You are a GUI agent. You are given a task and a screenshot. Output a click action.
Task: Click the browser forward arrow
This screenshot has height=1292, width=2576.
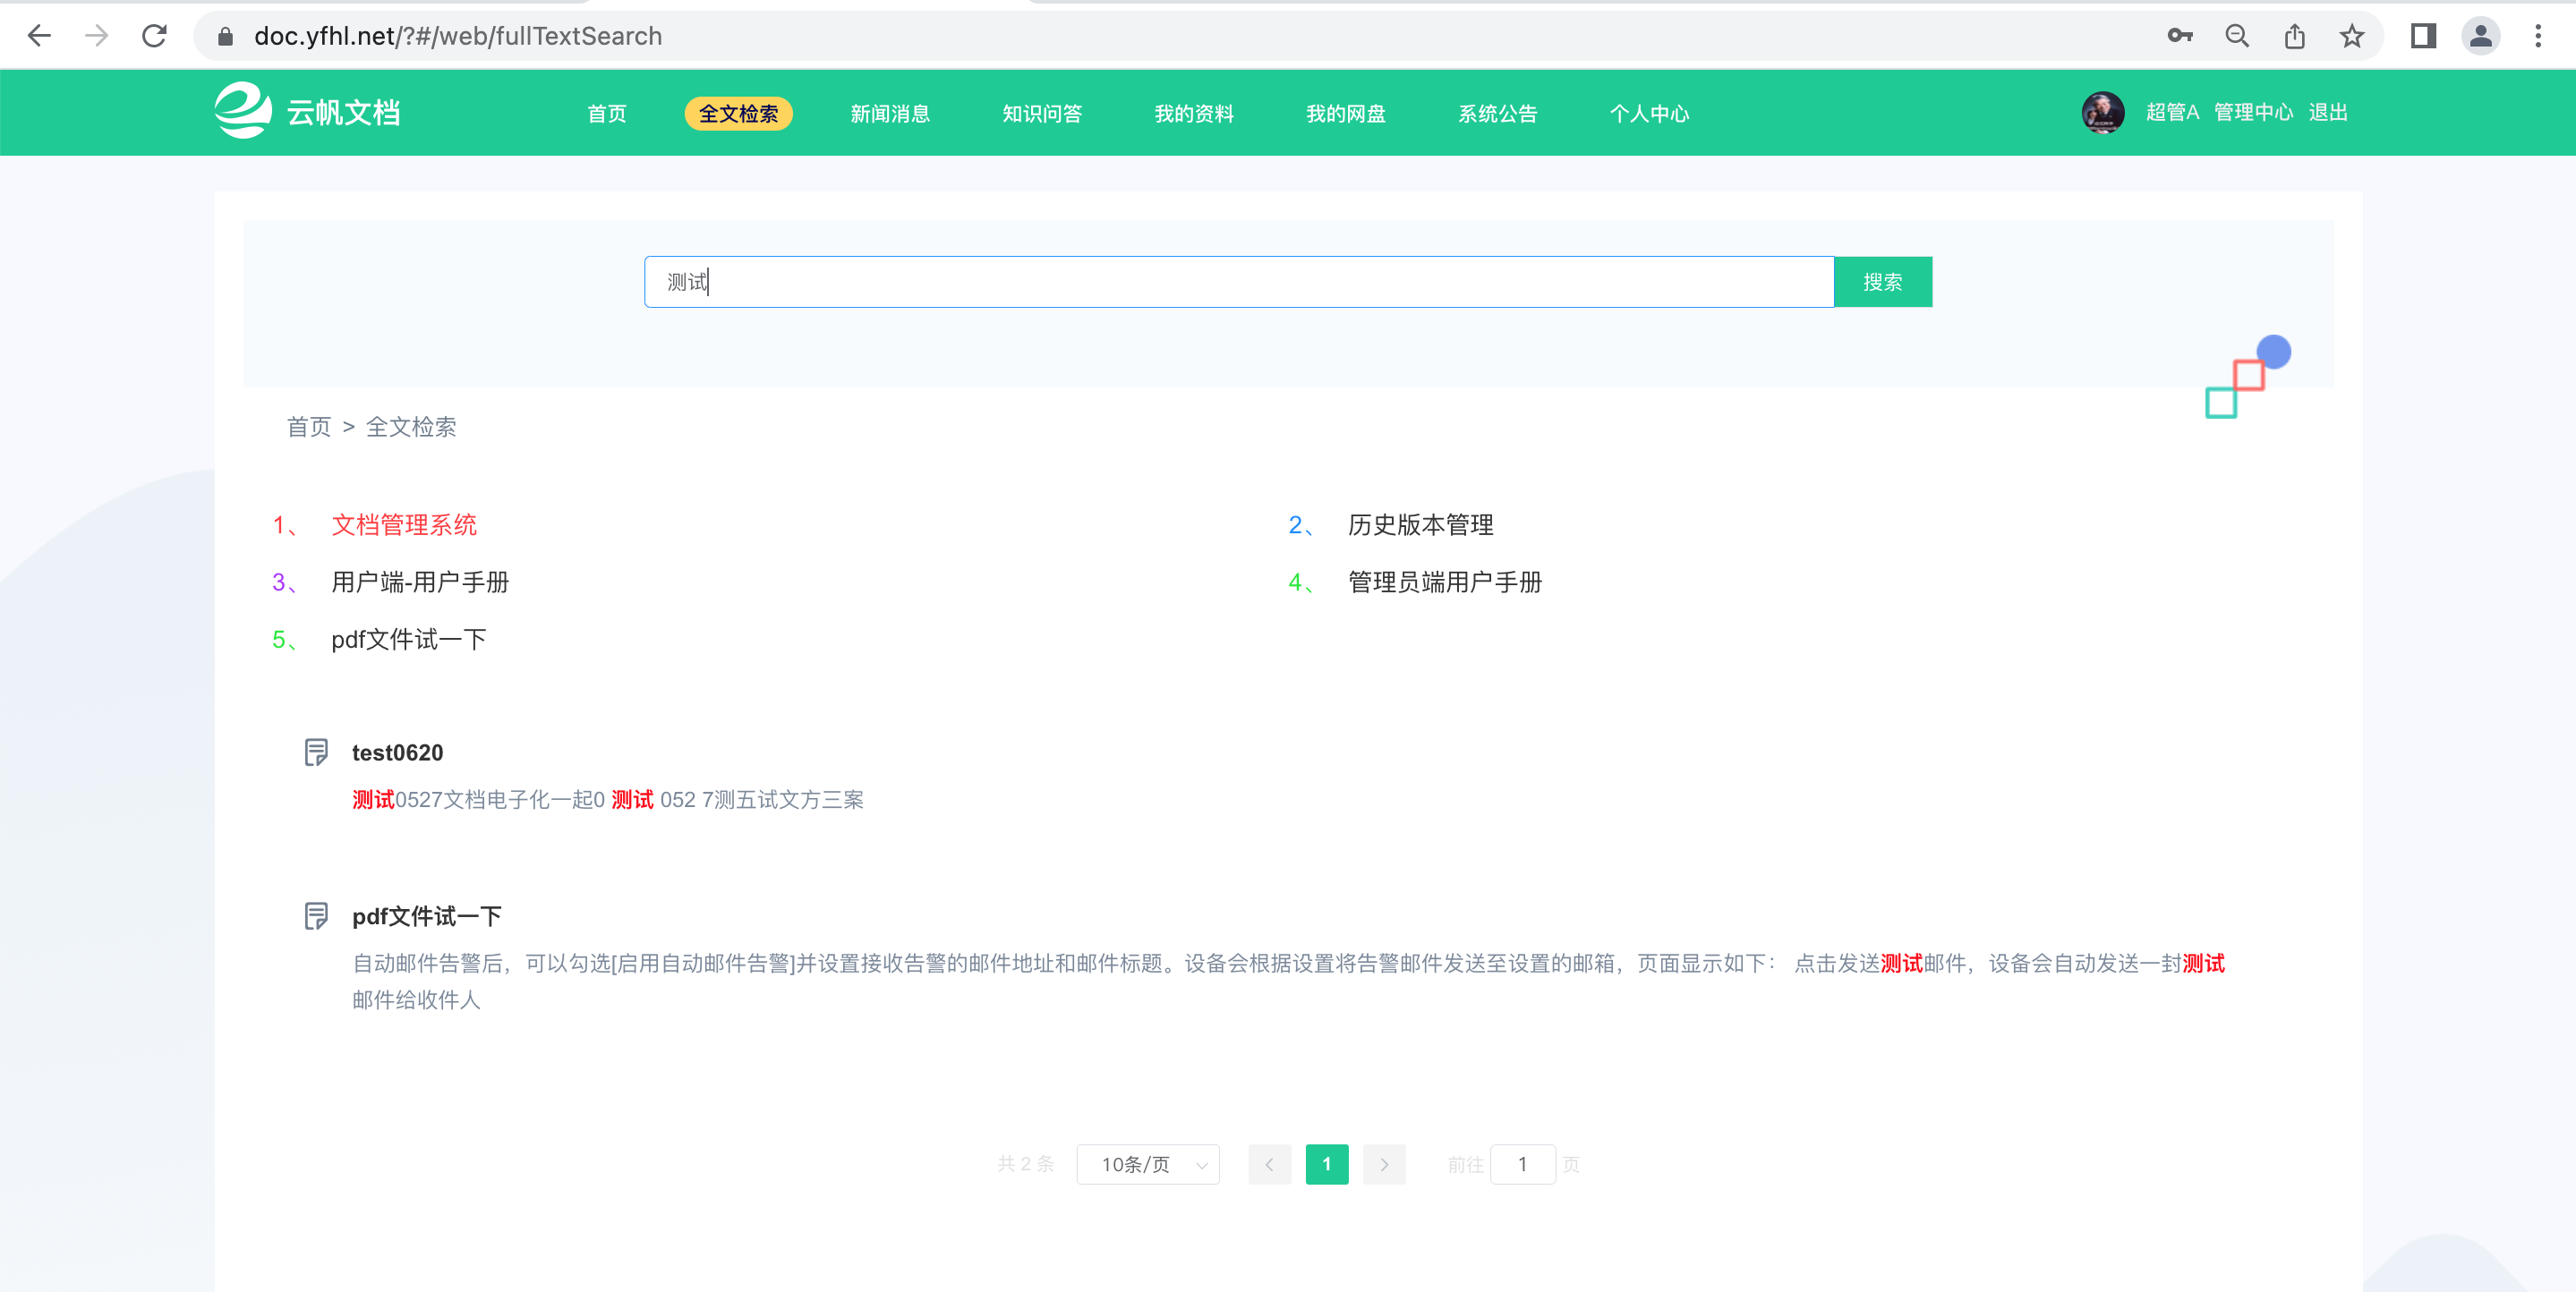pos(97,36)
